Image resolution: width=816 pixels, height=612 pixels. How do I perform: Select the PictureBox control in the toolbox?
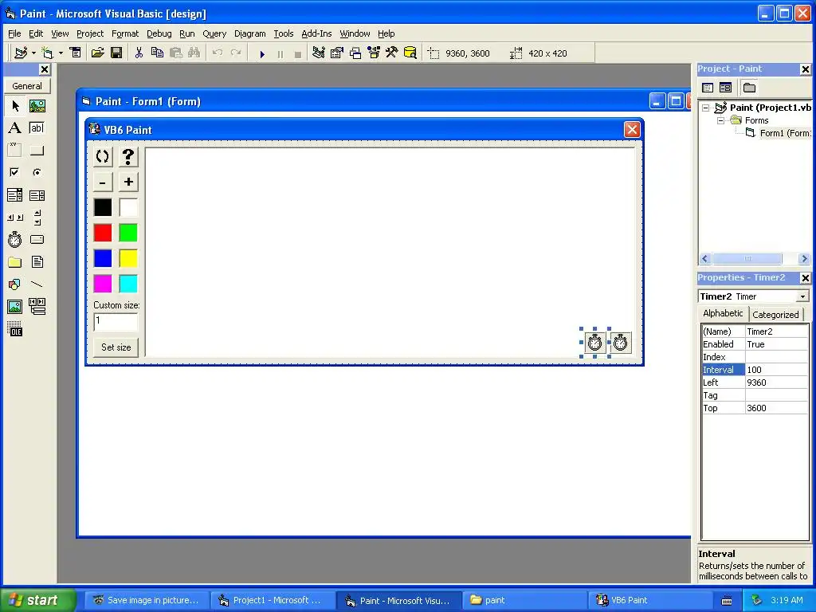click(x=37, y=106)
